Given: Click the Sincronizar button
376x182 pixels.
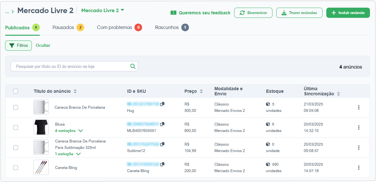Looking at the screenshot, I should tap(253, 13).
